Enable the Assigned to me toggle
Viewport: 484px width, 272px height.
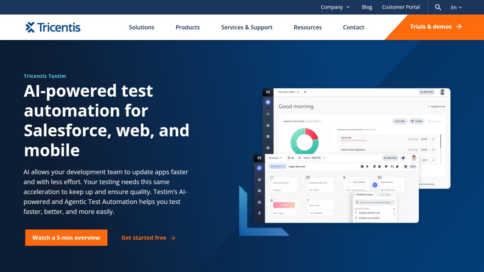[x=428, y=107]
